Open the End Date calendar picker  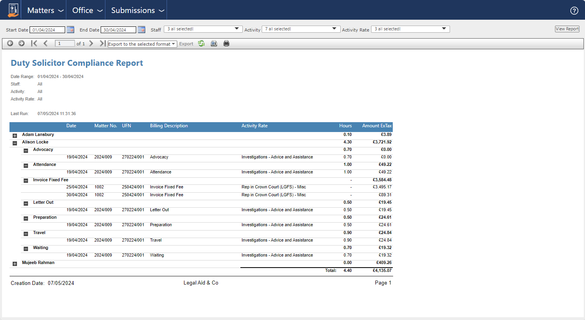[141, 30]
